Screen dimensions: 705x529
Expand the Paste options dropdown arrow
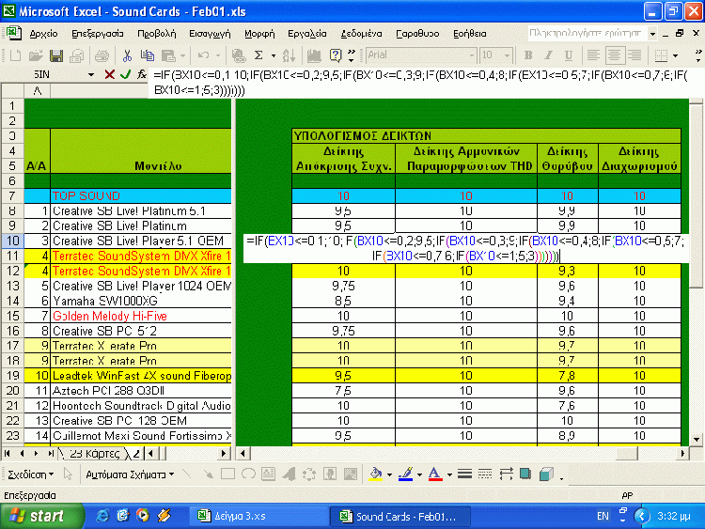pyautogui.click(x=182, y=55)
